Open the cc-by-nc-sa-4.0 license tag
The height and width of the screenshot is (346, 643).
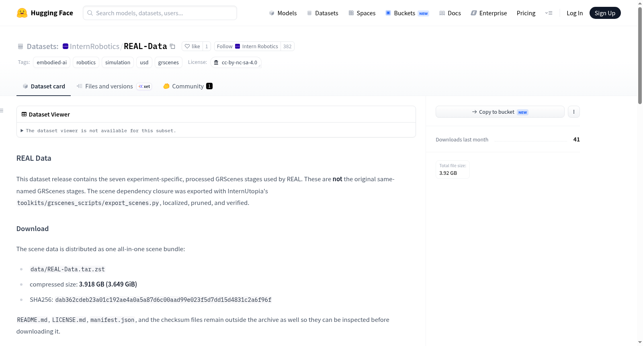point(236,62)
